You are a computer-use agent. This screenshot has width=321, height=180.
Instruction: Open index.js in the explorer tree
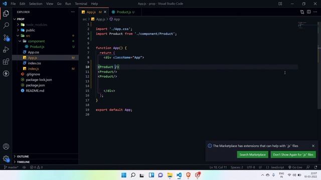click(34, 69)
